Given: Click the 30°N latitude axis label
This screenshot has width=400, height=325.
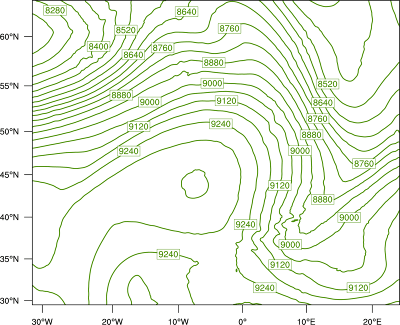Looking at the screenshot, I should pyautogui.click(x=9, y=301).
